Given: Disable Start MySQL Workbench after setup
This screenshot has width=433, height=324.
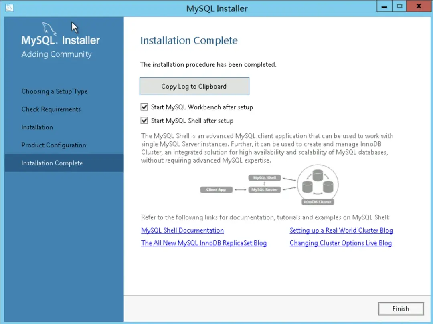Looking at the screenshot, I should [144, 107].
